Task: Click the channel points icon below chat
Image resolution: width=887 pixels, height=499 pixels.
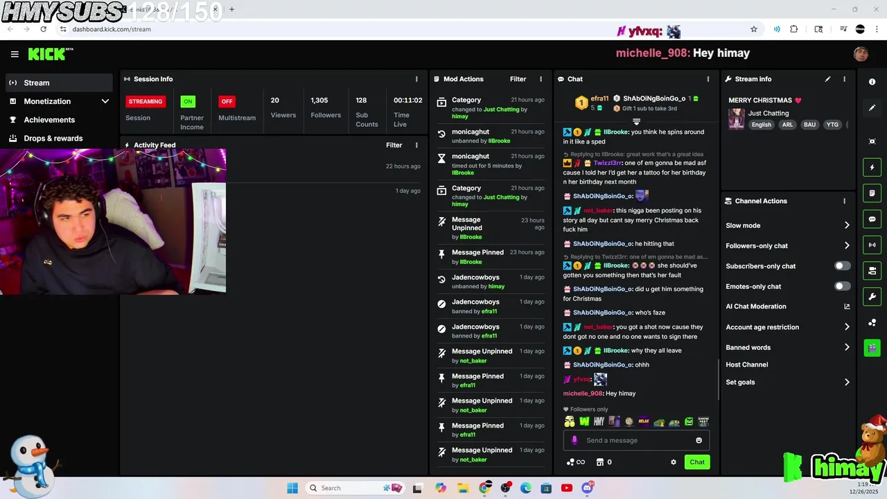Action: pos(575,462)
